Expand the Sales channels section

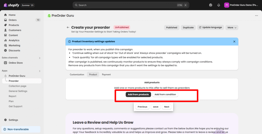(39, 58)
